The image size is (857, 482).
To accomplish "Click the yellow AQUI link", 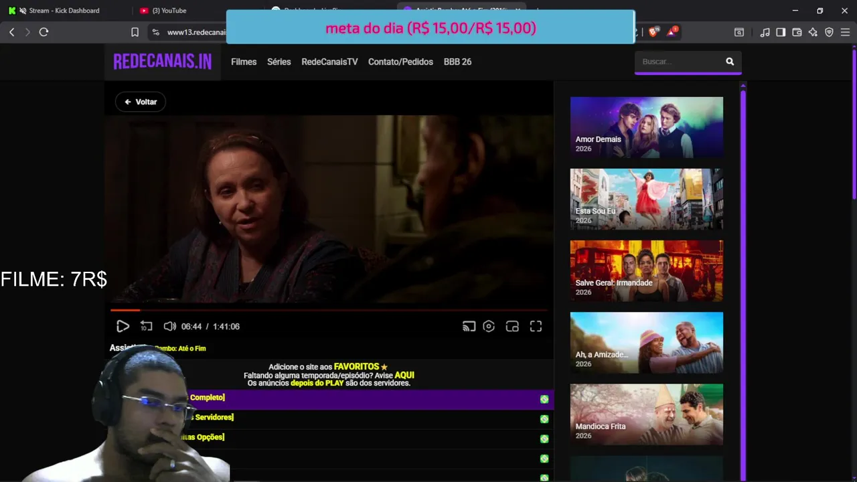I will pyautogui.click(x=404, y=376).
